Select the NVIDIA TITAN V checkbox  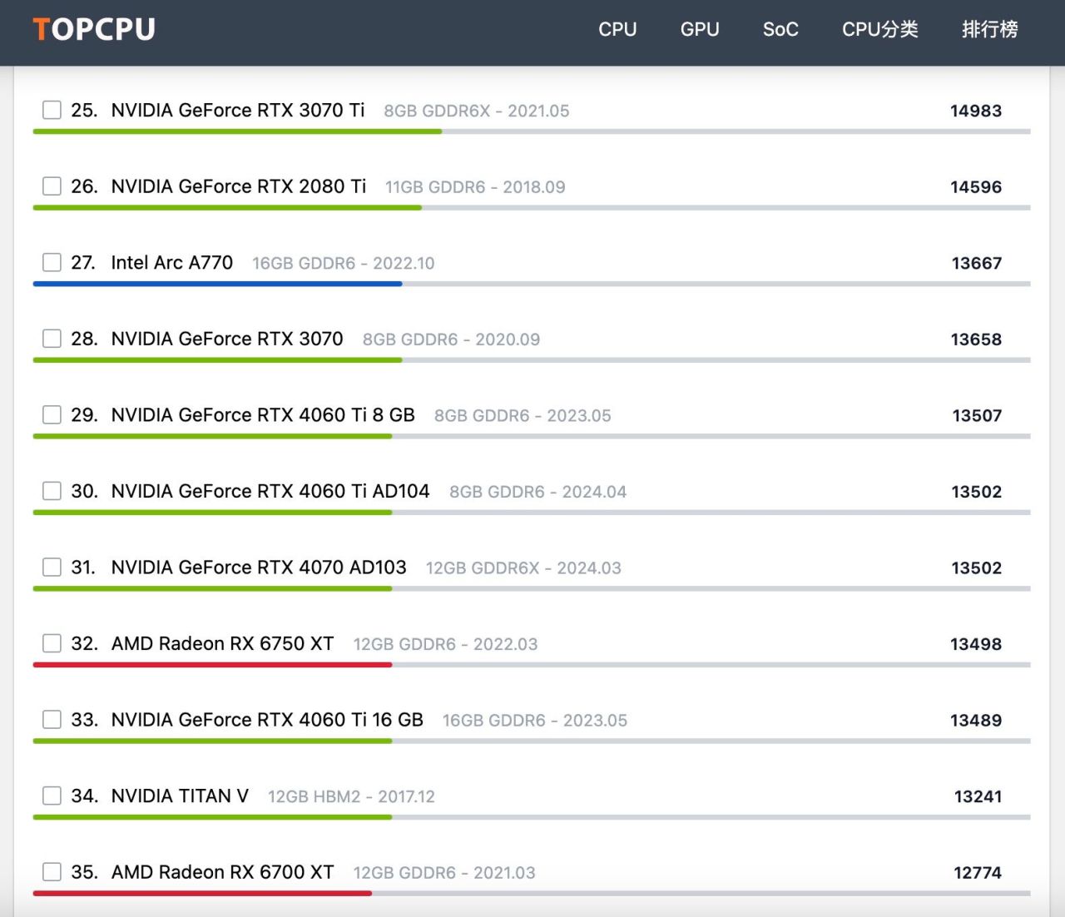[52, 796]
